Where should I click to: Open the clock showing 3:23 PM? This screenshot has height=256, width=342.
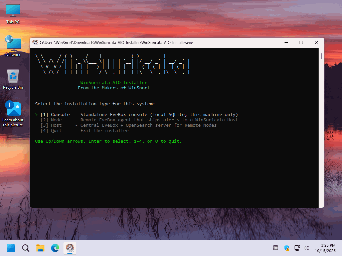(325, 248)
